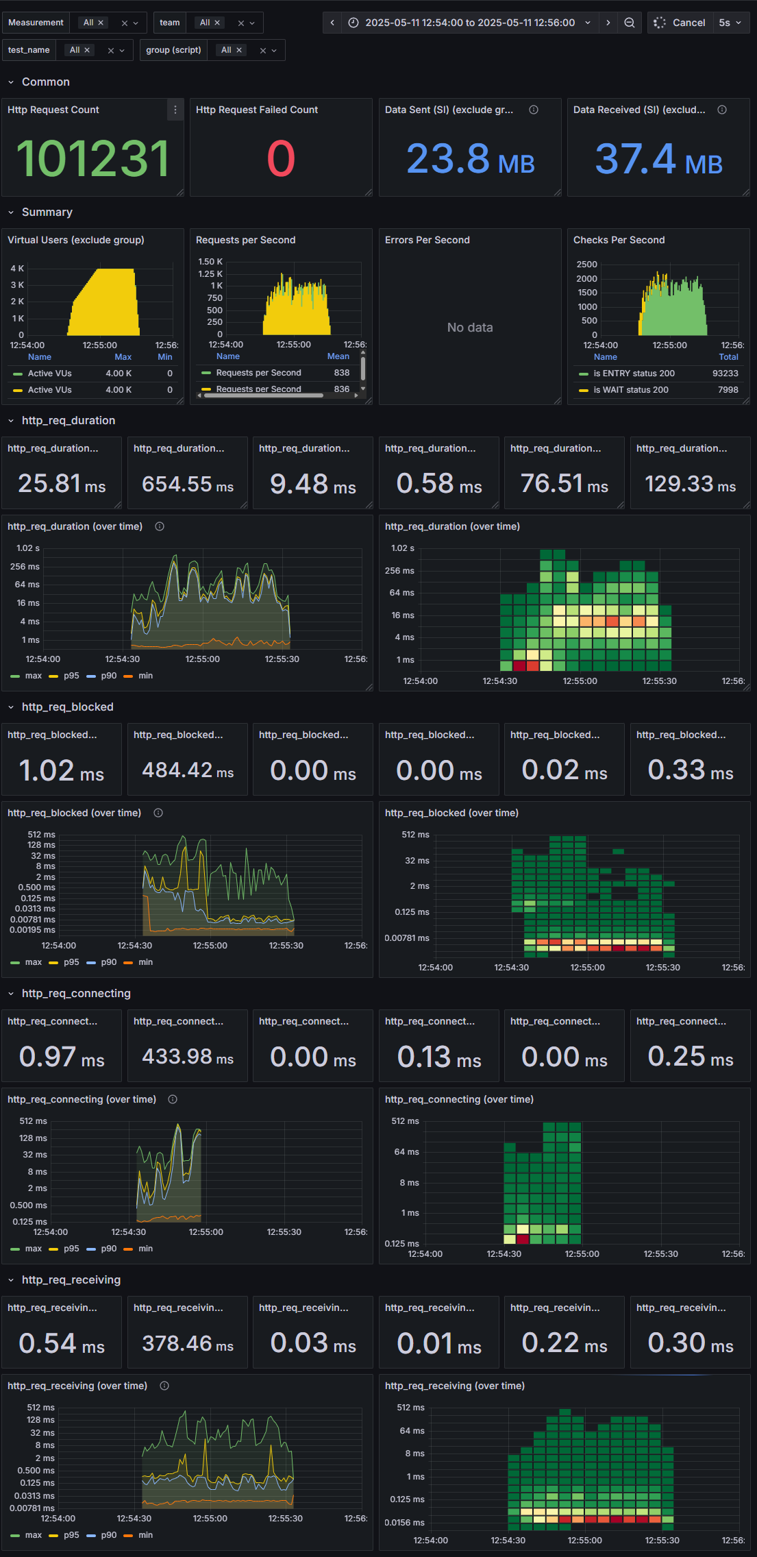Open the test_name variable dropdown
Screen dimensions: 757x1557
95,50
